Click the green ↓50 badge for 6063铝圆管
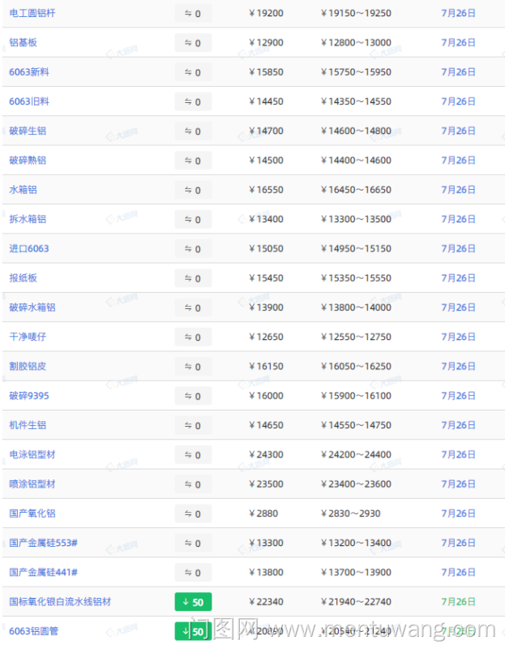This screenshot has width=505, height=649. [x=193, y=631]
